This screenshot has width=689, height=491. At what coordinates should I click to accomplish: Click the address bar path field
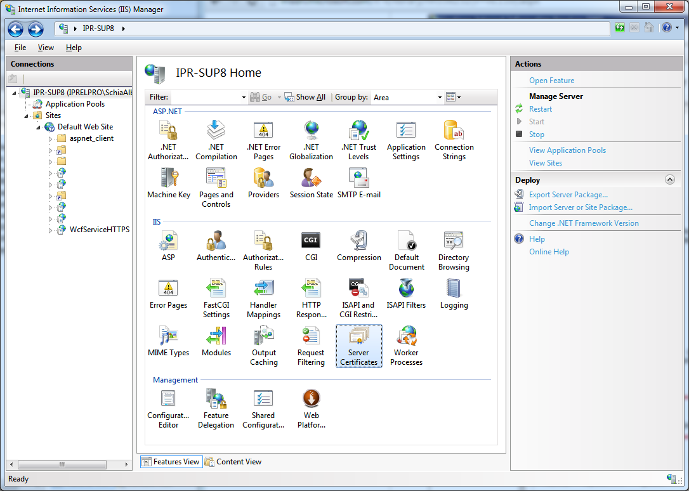tap(332, 29)
